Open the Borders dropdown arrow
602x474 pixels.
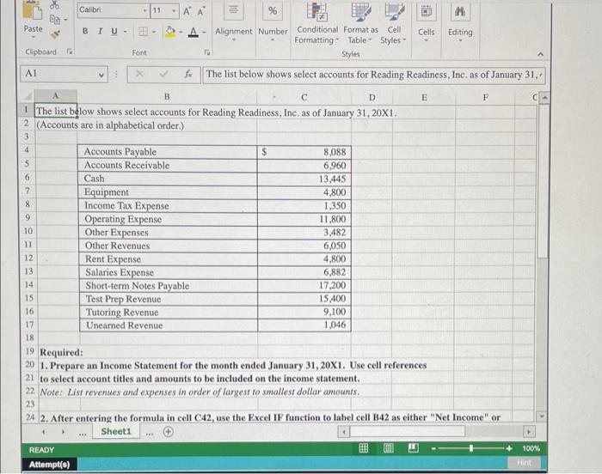154,32
